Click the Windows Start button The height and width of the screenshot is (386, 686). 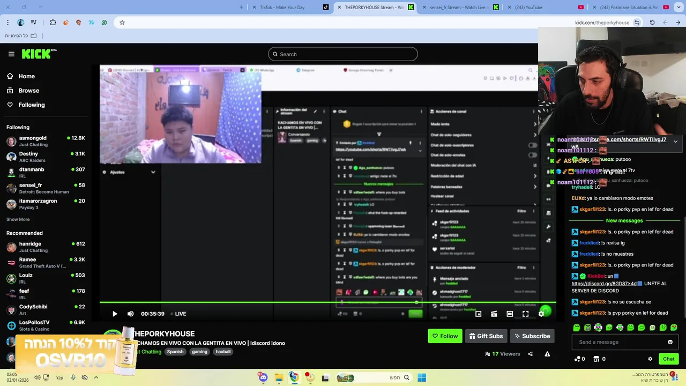422,377
